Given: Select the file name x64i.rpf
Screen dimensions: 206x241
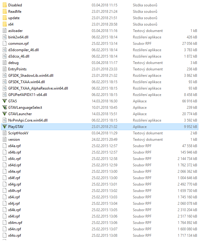Looking at the screenshot, I should (14, 197).
